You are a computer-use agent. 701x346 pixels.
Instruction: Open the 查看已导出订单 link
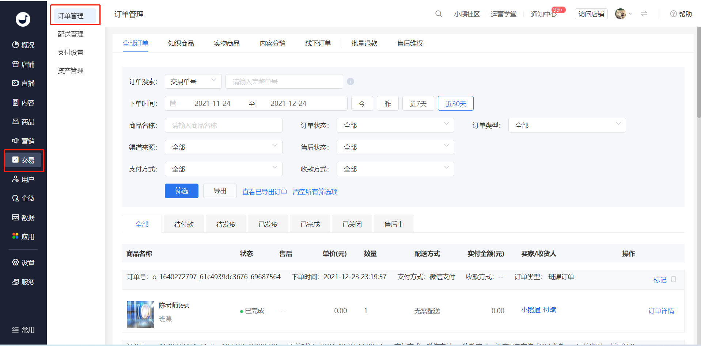[x=265, y=192]
